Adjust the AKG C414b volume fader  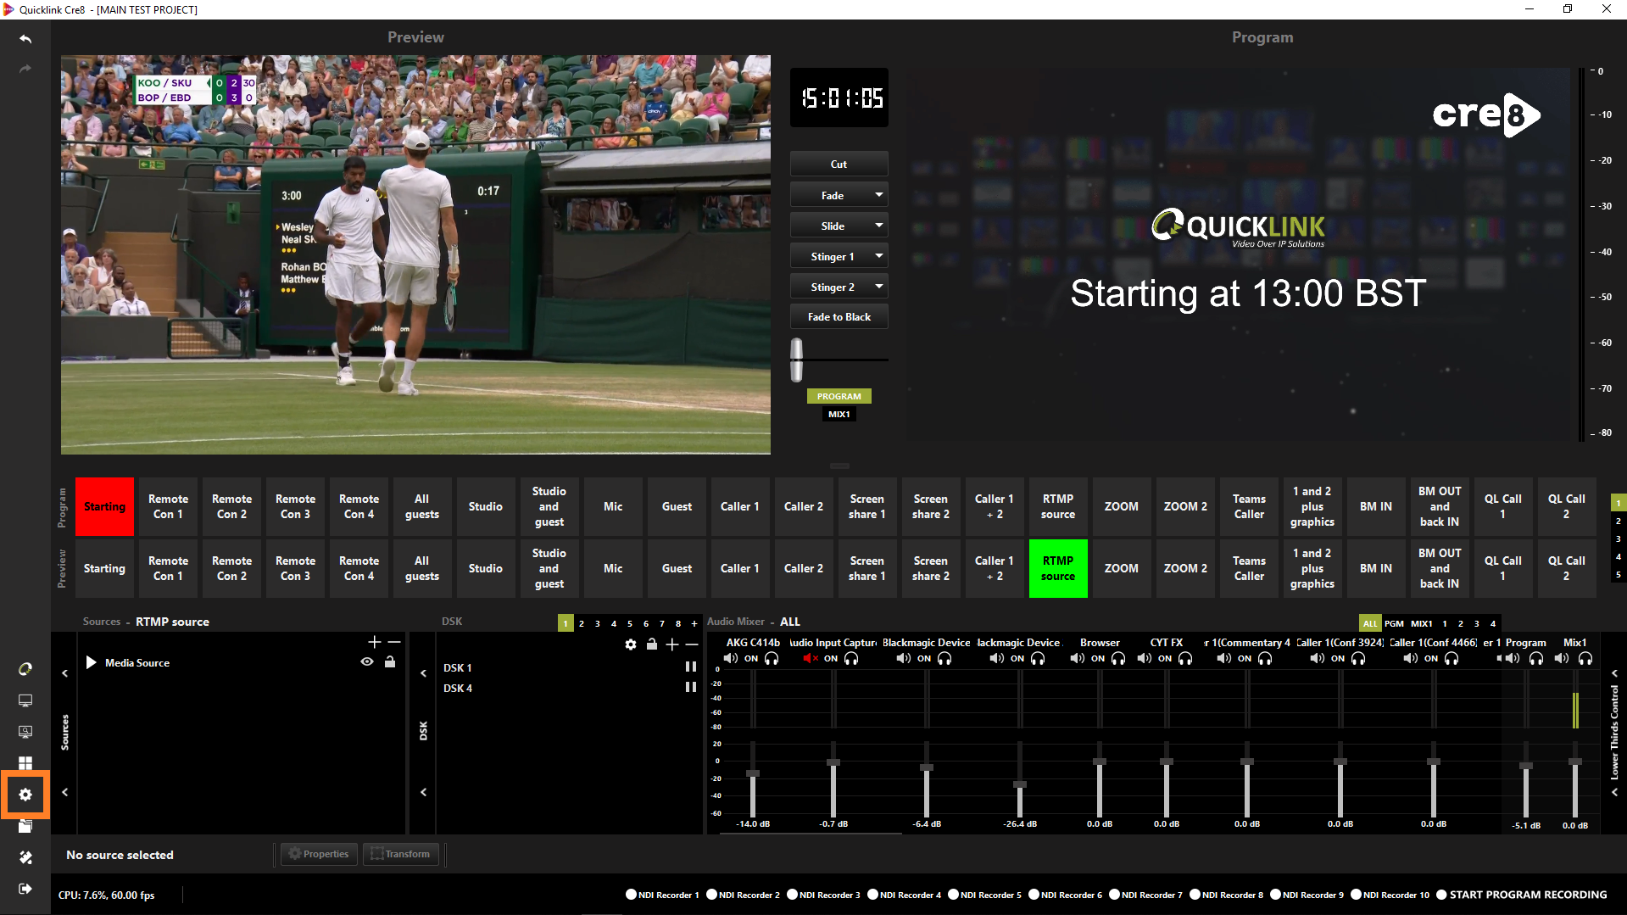coord(753,774)
